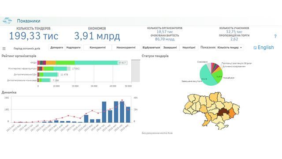Select the Міністерство інфраструктури bar

[x=54, y=69]
